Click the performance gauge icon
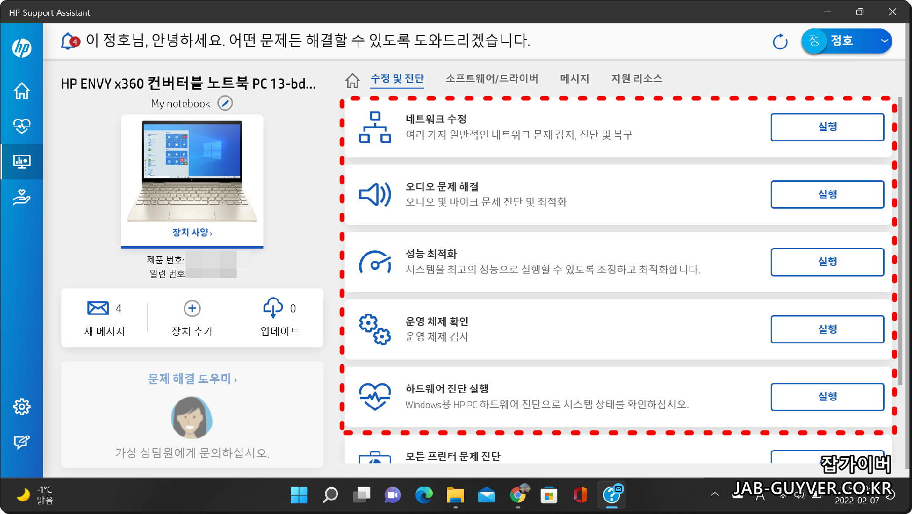This screenshot has width=912, height=514. (x=375, y=262)
